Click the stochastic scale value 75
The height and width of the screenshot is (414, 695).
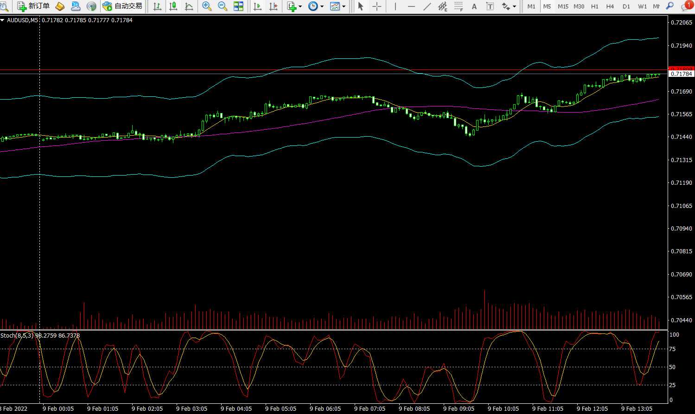(673, 349)
